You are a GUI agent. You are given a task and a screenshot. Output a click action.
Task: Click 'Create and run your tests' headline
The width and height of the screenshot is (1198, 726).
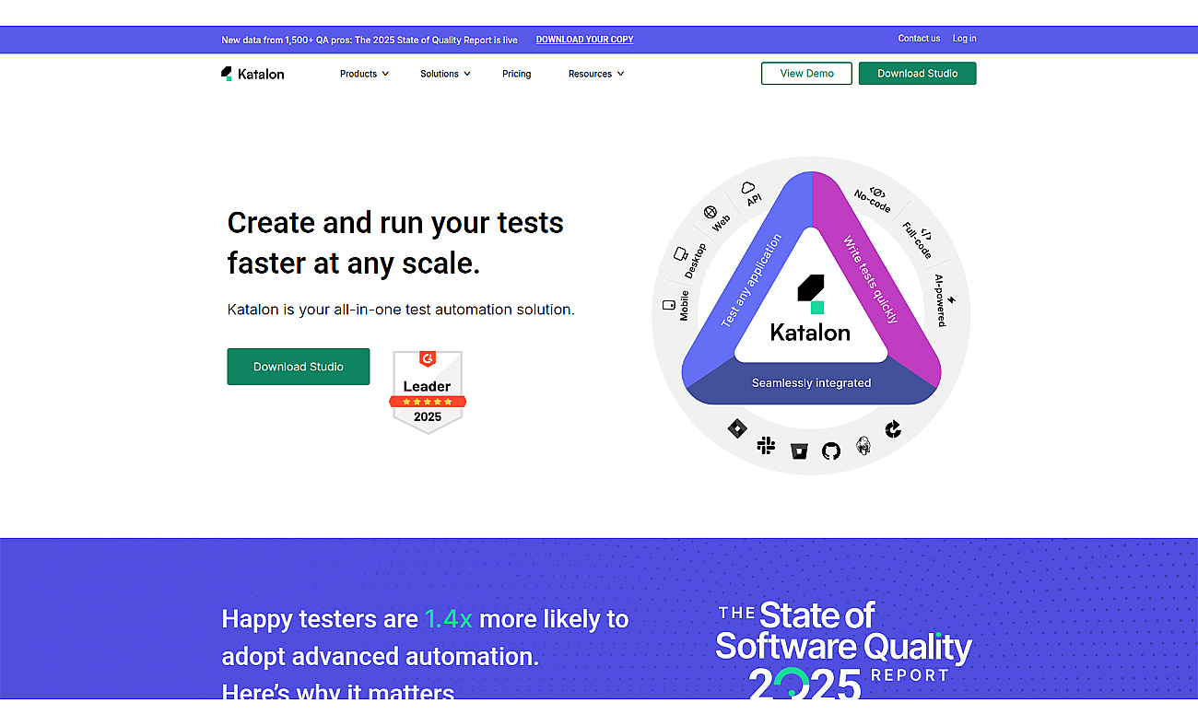(x=395, y=243)
